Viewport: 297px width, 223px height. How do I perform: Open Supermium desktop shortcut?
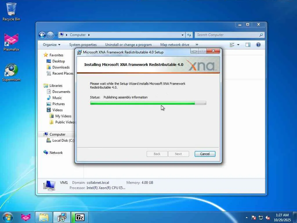click(x=11, y=72)
